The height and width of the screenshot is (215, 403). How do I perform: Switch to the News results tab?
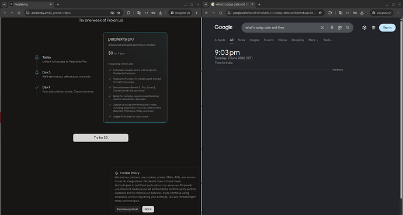[241, 40]
